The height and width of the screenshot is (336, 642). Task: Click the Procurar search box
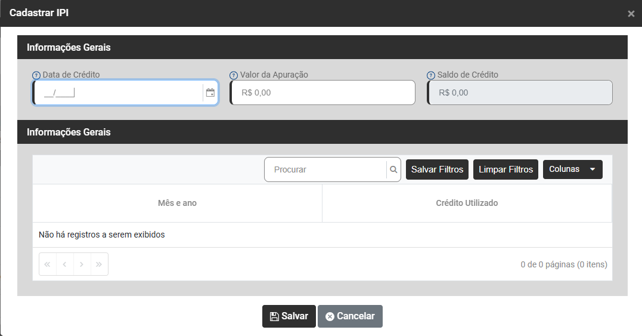[x=325, y=169]
